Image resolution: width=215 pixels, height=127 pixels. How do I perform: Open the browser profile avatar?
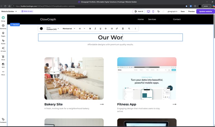[200, 6]
